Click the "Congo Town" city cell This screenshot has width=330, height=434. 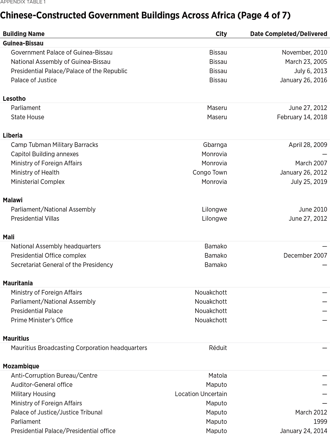(x=209, y=172)
